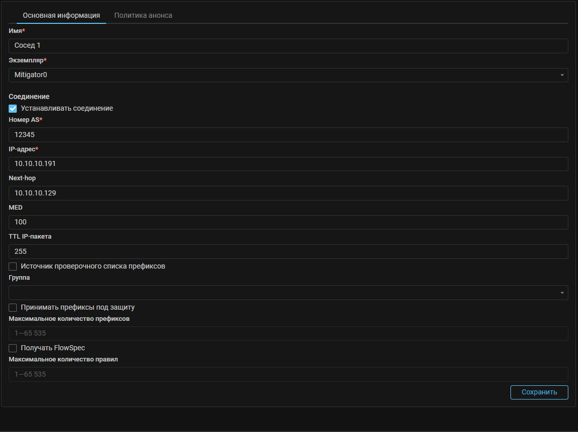Click the Максимальное количество правил input
The height and width of the screenshot is (432, 578).
288,374
